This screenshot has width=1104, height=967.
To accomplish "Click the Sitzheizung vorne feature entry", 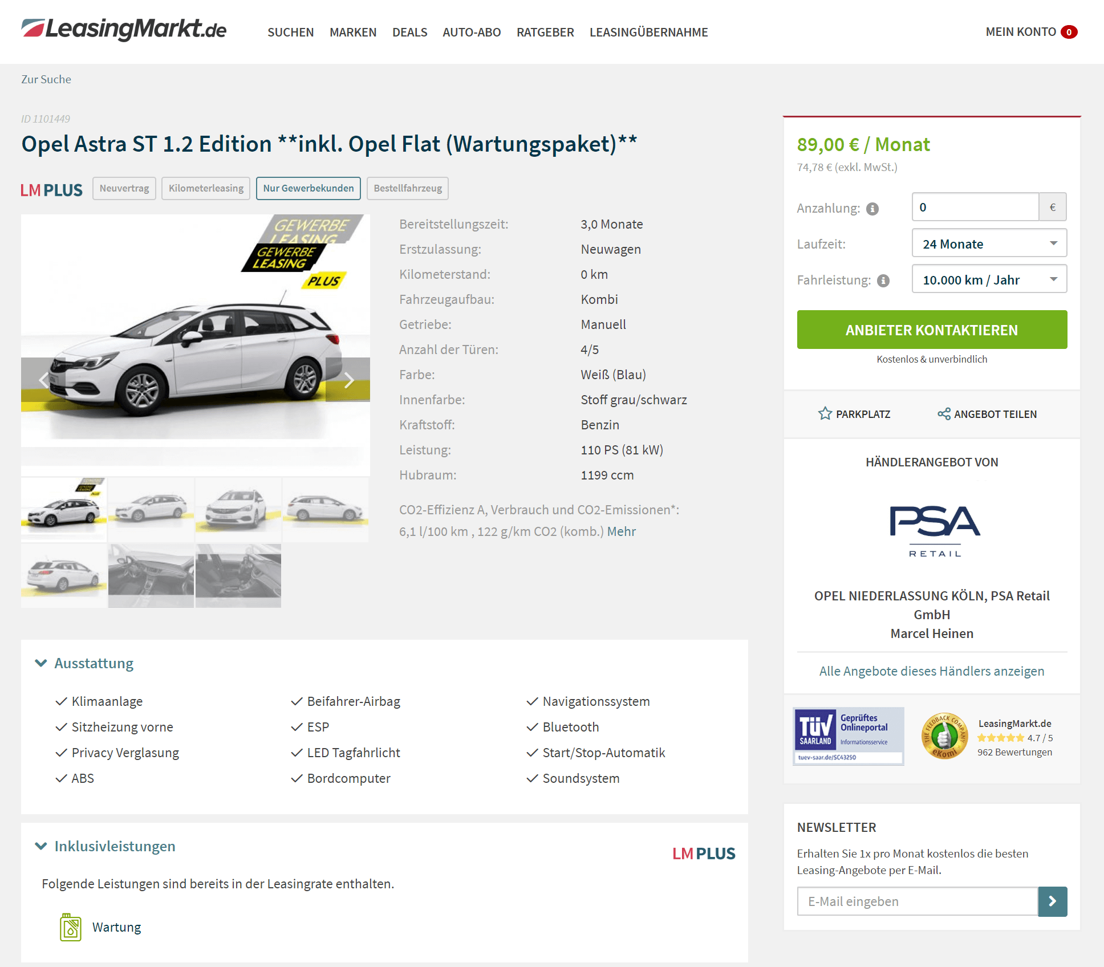I will (x=114, y=727).
